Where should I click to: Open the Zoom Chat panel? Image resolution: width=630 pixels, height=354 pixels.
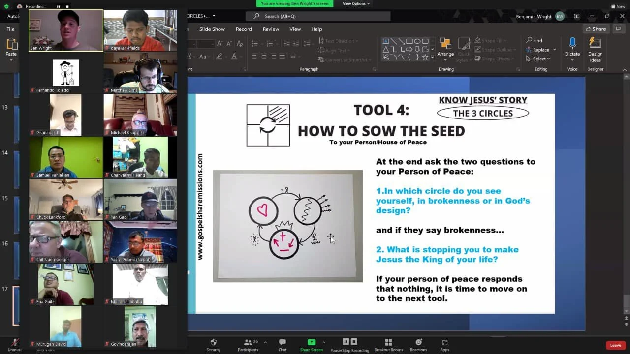tap(282, 345)
